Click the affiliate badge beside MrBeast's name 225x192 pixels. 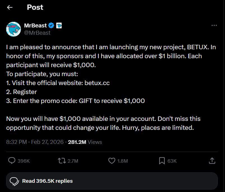(59, 25)
